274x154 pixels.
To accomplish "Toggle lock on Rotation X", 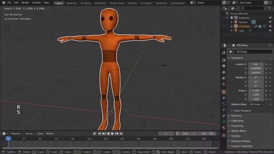I will coord(266,77).
